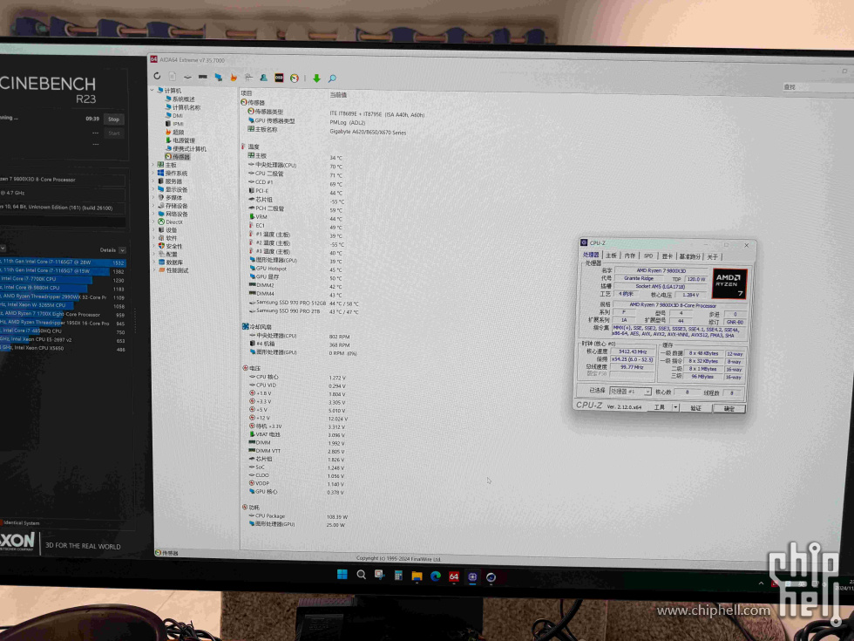
Task: Open the DMI tree entry
Action: [174, 115]
